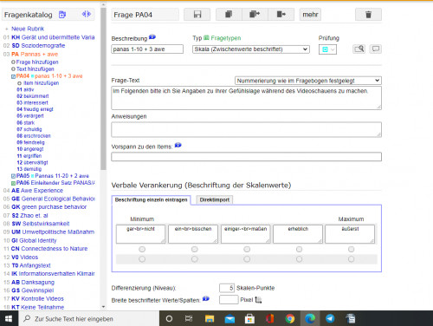Select upper-row radio under äußerst

click(x=351, y=249)
